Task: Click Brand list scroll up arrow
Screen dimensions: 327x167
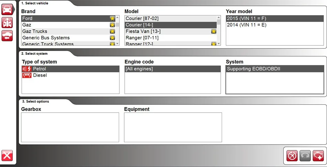Action: pyautogui.click(x=117, y=18)
